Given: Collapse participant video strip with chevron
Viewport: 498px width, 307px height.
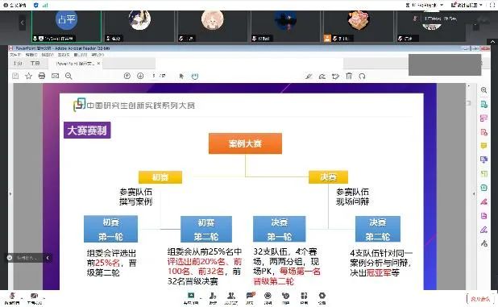Looking at the screenshot, I should click(x=492, y=42).
